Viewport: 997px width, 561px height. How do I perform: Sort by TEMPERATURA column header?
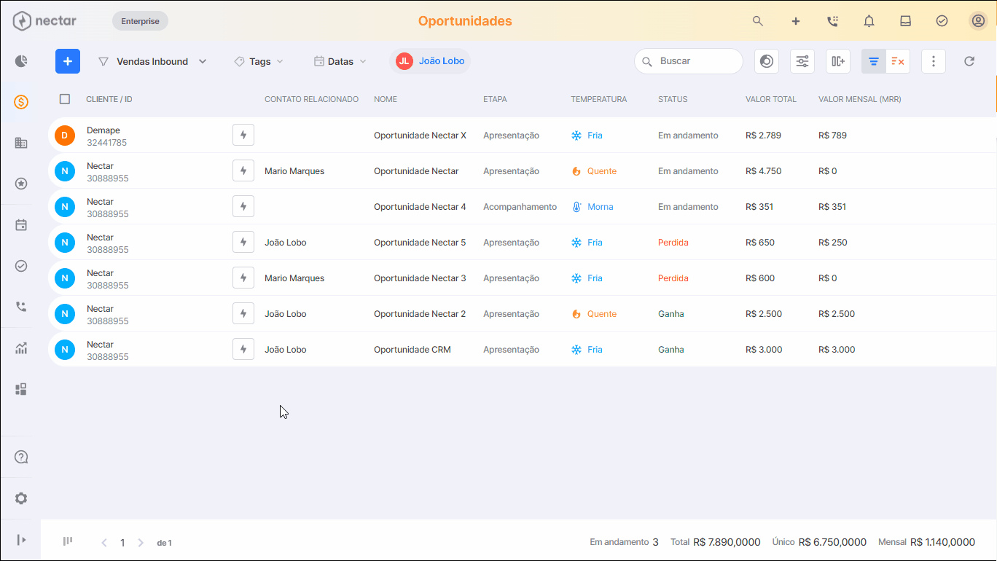coord(598,99)
